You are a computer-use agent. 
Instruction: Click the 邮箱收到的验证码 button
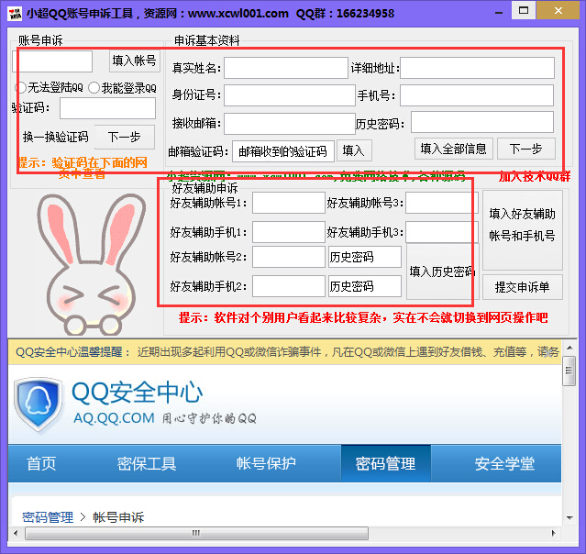tap(282, 150)
